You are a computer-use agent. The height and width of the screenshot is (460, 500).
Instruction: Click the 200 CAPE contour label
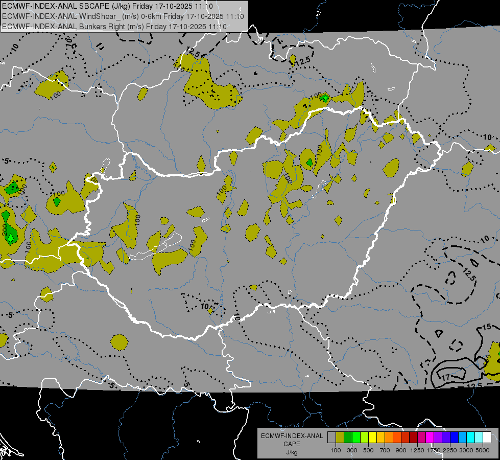pyautogui.click(x=5, y=229)
